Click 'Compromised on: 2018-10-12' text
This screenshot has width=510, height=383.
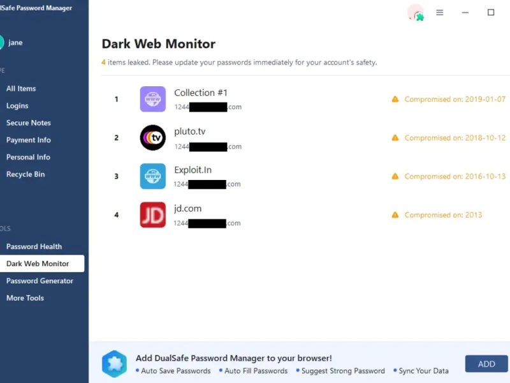pos(455,138)
